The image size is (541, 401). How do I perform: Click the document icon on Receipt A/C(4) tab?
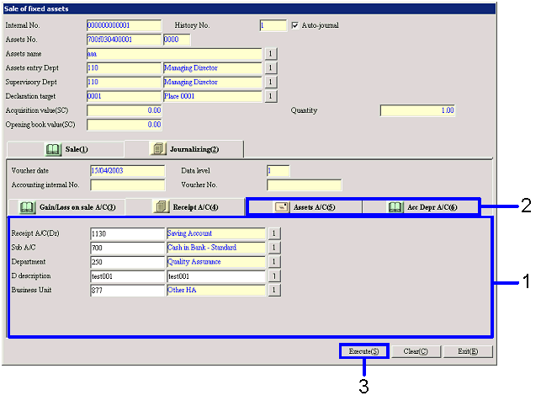162,207
